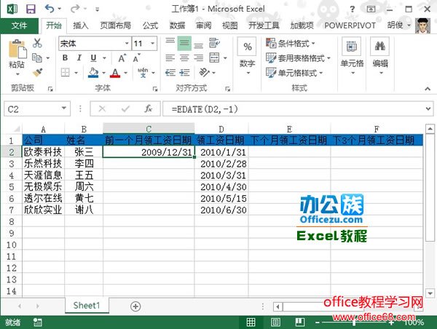Open the text orientation tool
This screenshot has height=329, width=437.
204,73
